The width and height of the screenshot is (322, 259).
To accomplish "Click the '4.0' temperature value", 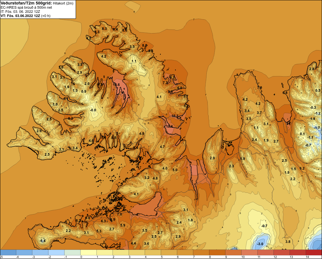I will point(165,168).
